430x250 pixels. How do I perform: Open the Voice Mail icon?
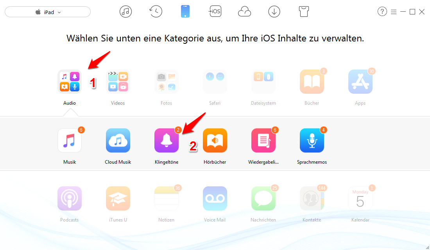pos(215,198)
